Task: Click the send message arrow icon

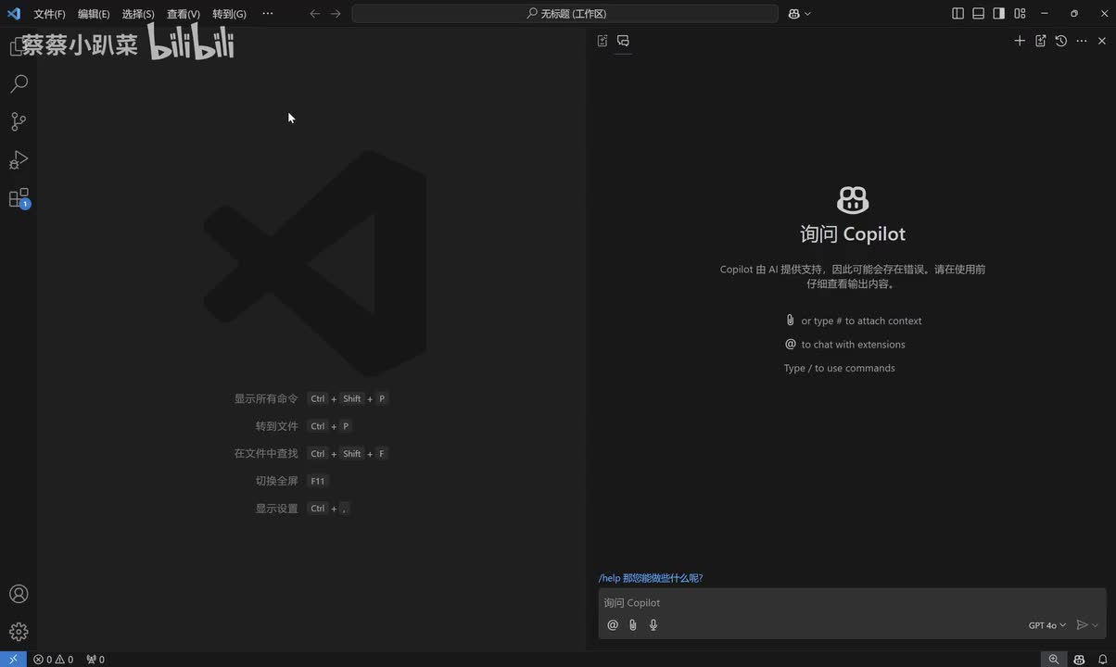Action: click(x=1082, y=625)
